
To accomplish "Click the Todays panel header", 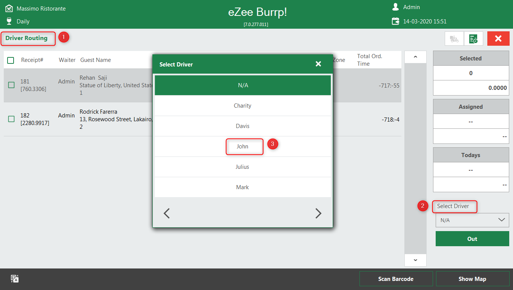I will [x=471, y=155].
